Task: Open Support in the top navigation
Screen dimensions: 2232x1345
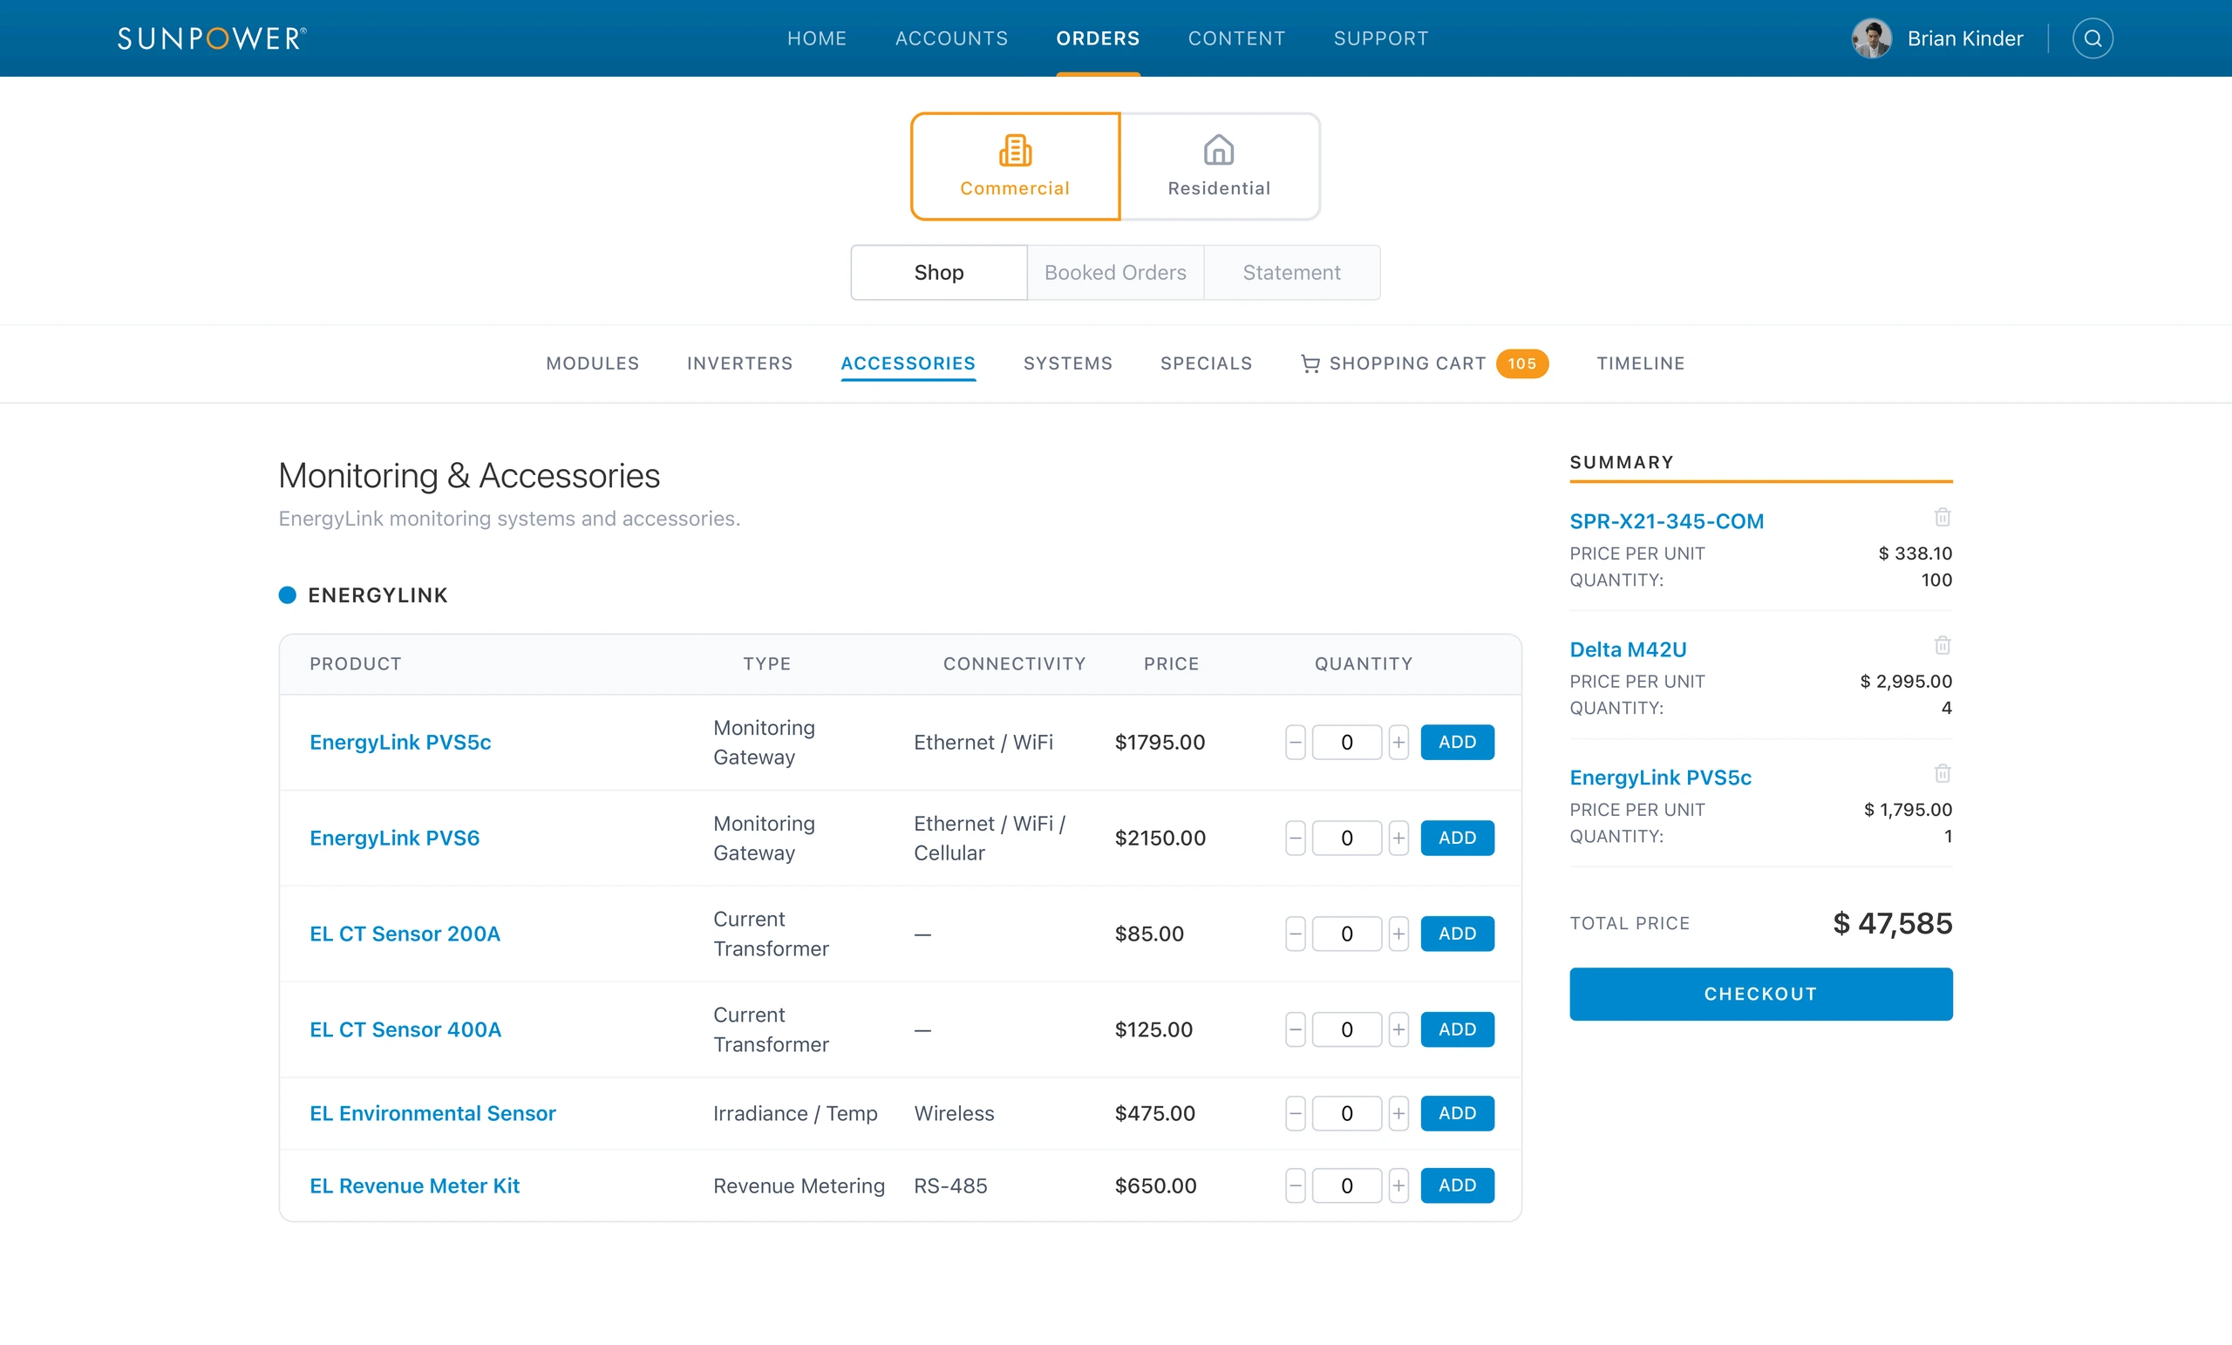Action: click(1380, 38)
